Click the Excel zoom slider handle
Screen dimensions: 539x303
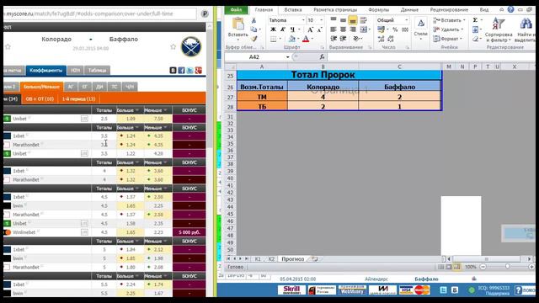click(507, 267)
